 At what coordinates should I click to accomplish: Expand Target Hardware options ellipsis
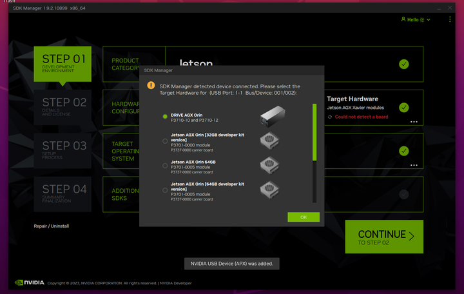coord(414,122)
